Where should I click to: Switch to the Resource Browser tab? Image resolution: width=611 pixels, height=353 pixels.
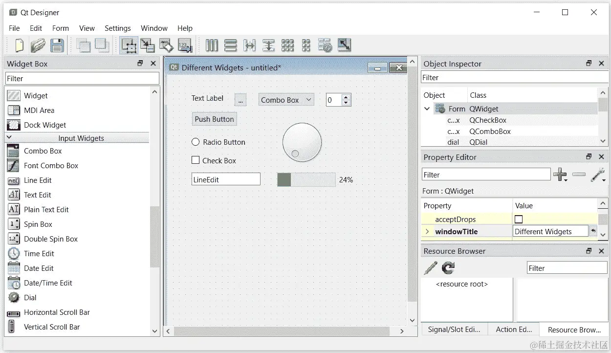[x=574, y=330]
